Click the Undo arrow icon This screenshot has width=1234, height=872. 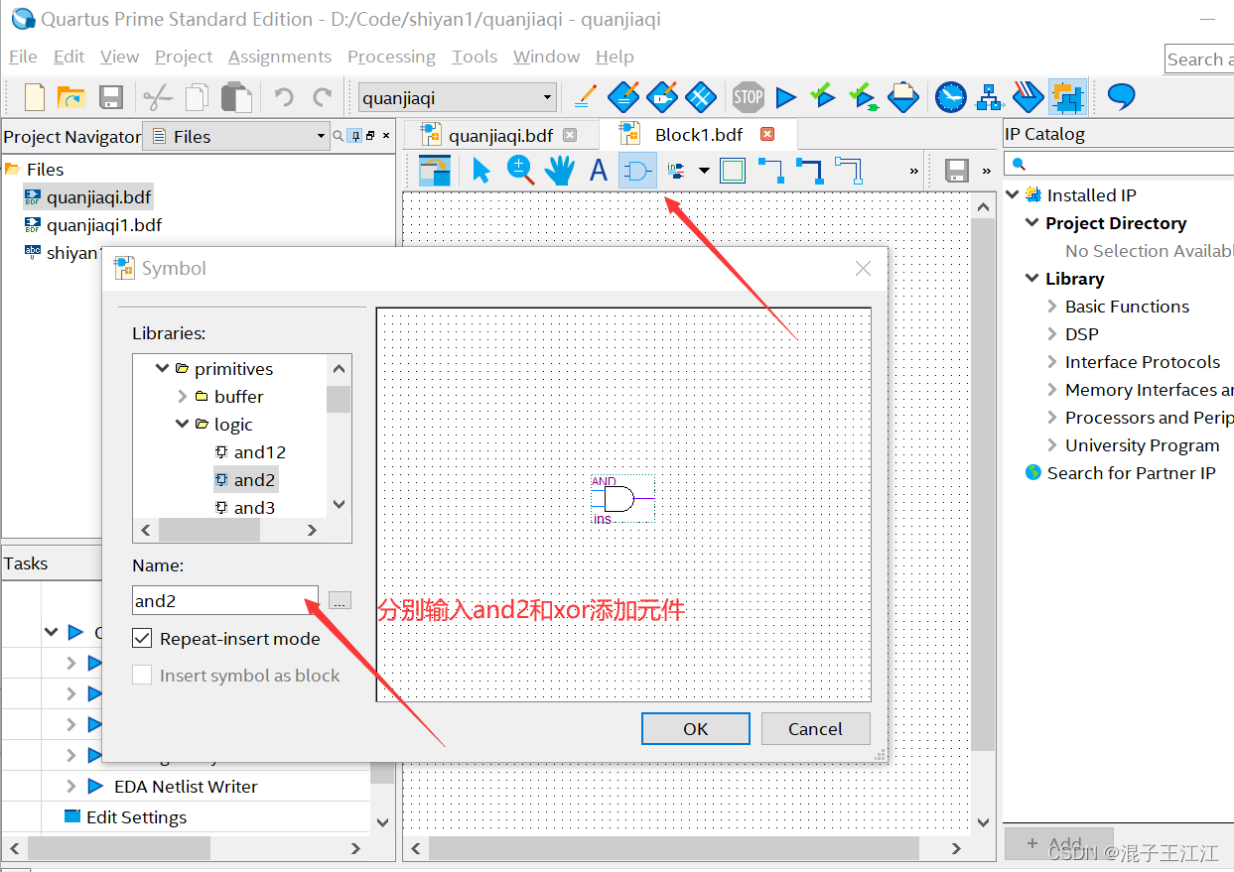284,97
